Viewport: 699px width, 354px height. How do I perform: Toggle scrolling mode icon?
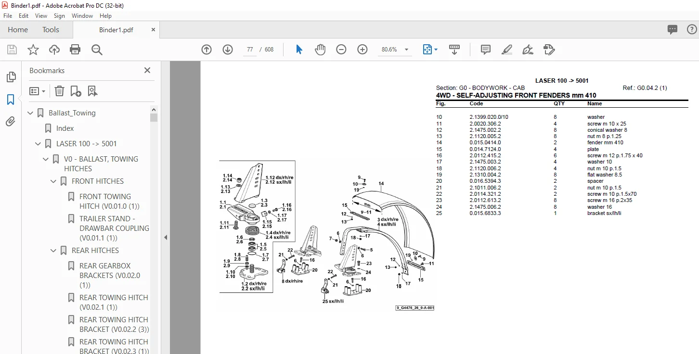click(x=454, y=50)
